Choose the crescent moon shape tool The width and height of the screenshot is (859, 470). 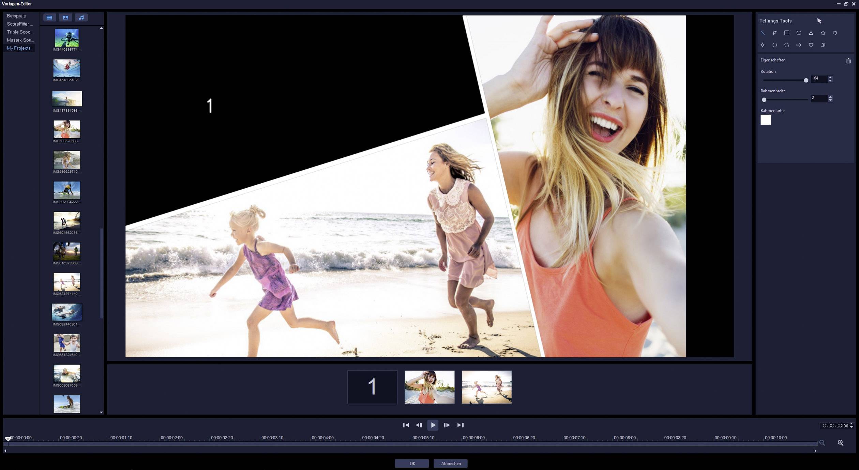pos(823,45)
